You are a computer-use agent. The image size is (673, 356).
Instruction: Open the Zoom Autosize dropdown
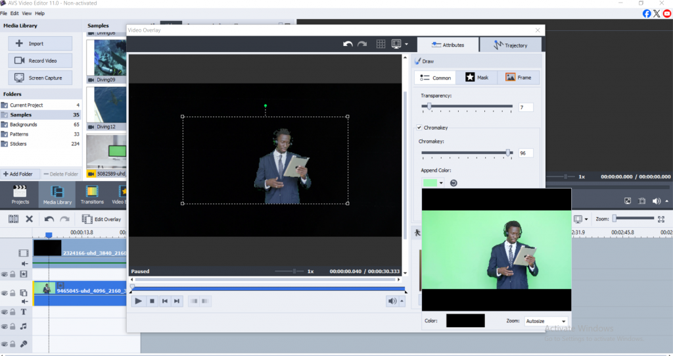[545, 321]
